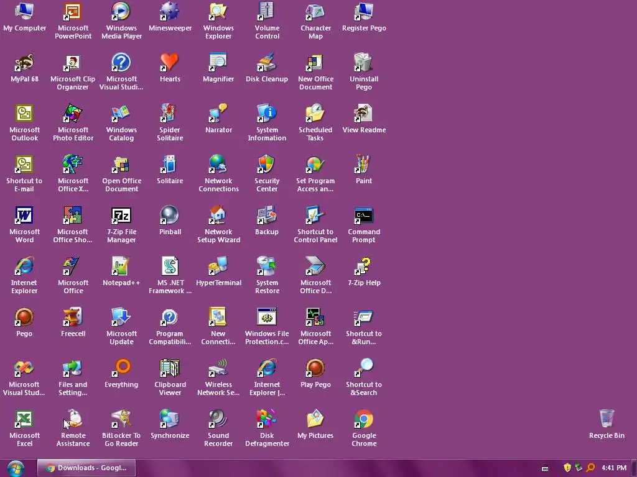Image resolution: width=637 pixels, height=477 pixels.
Task: Open the Security Center shield icon
Action: (267, 165)
